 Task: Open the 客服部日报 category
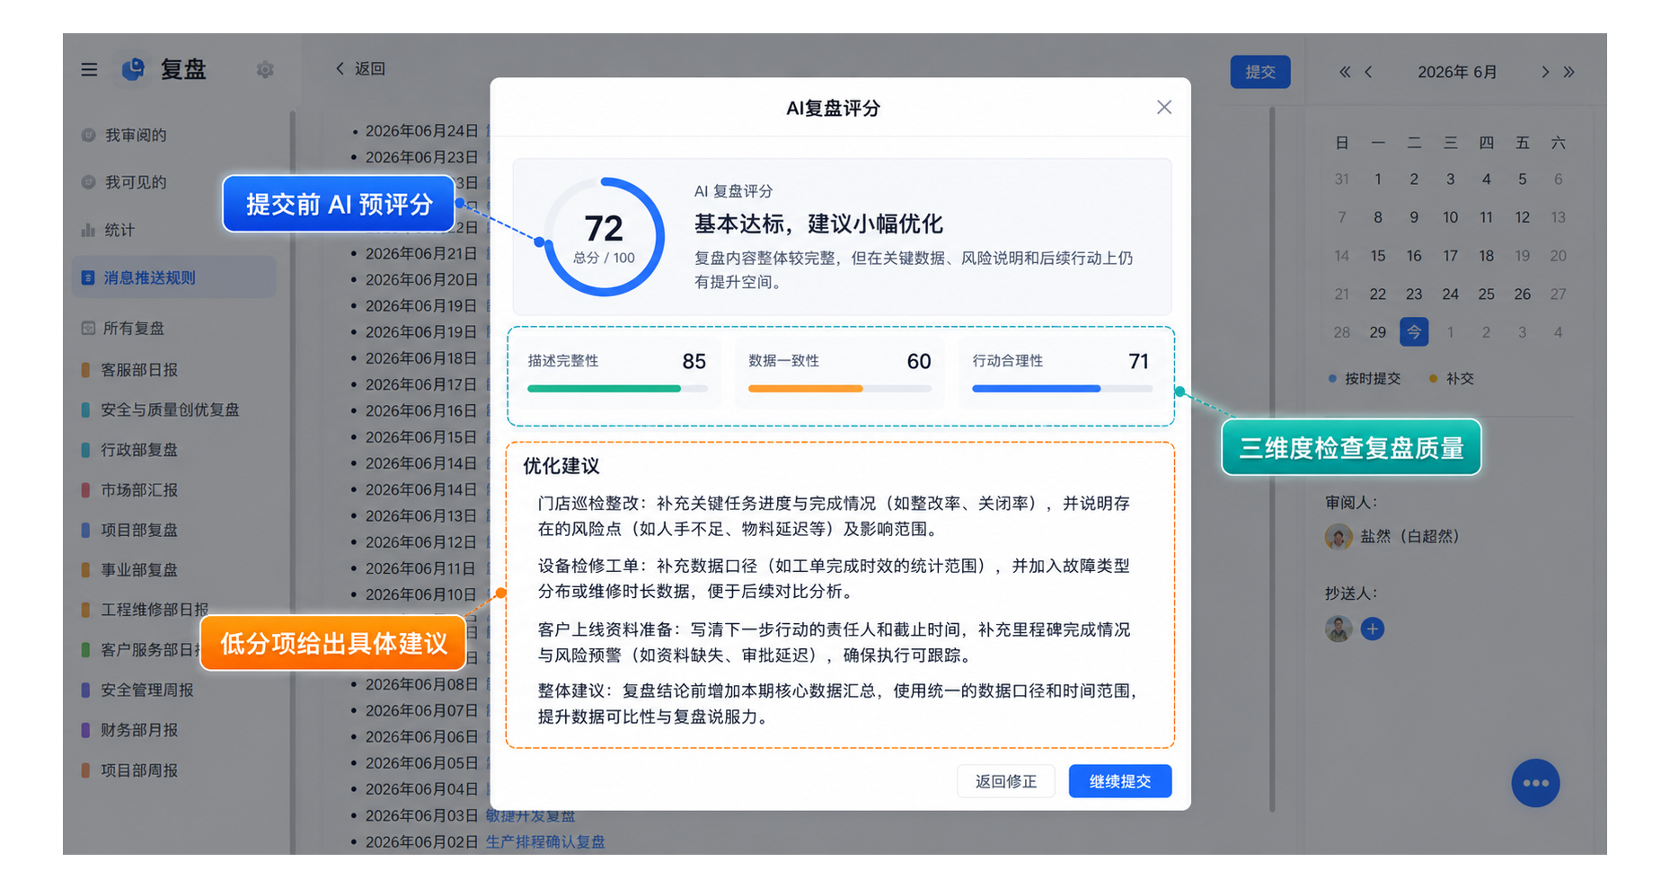coord(130,369)
